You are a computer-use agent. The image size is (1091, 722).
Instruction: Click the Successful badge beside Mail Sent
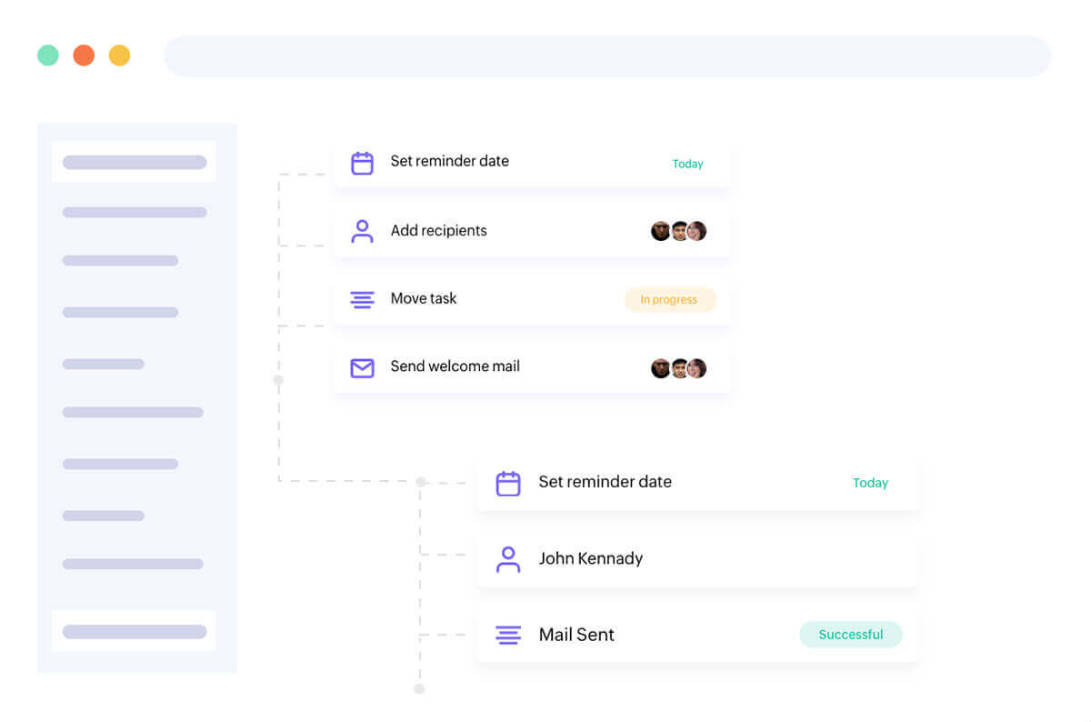(851, 635)
